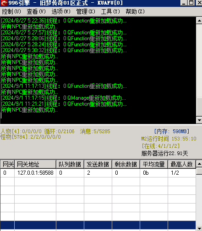Click the 最高人数 column header
Screen dimensions: 202x231
(182, 164)
